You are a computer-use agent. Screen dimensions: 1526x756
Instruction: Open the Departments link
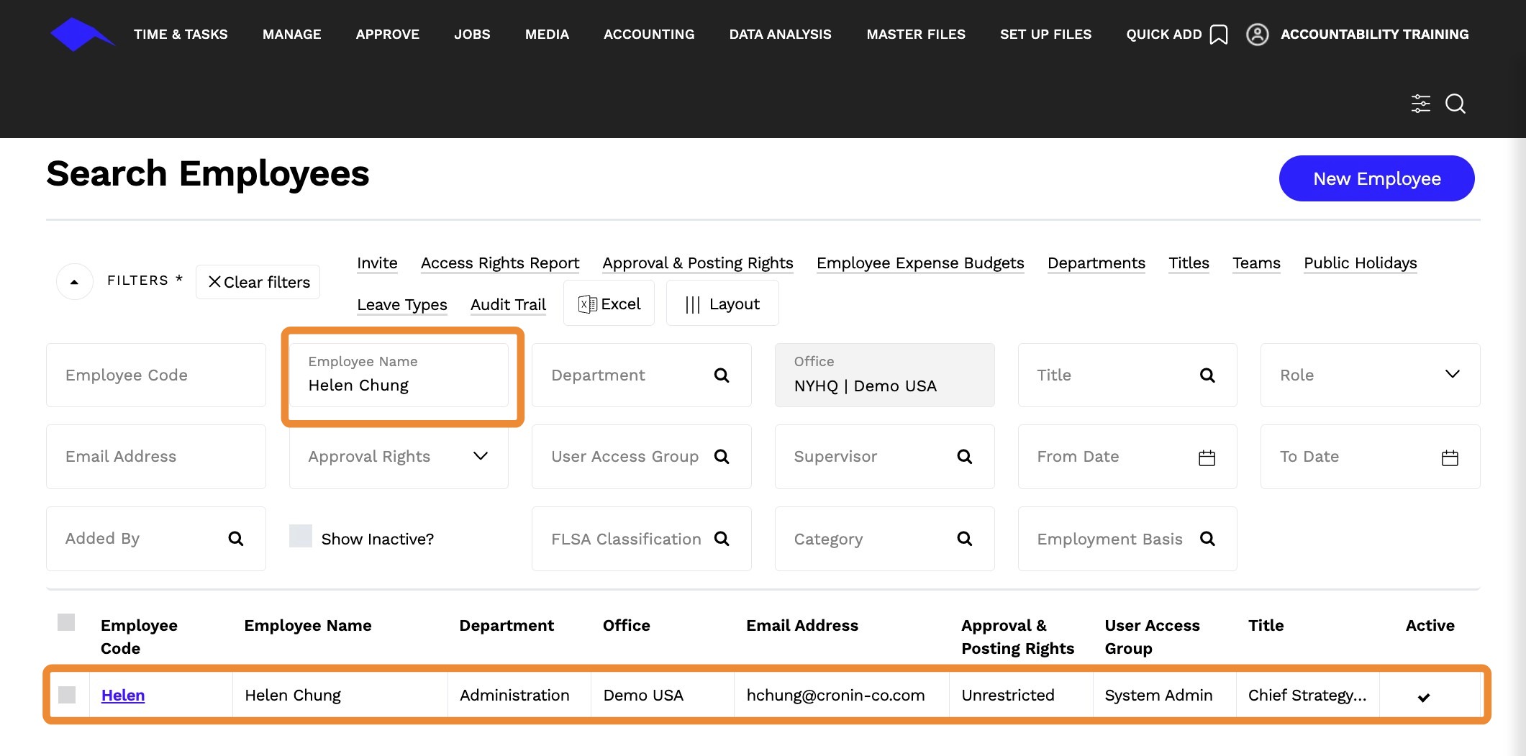pyautogui.click(x=1096, y=263)
